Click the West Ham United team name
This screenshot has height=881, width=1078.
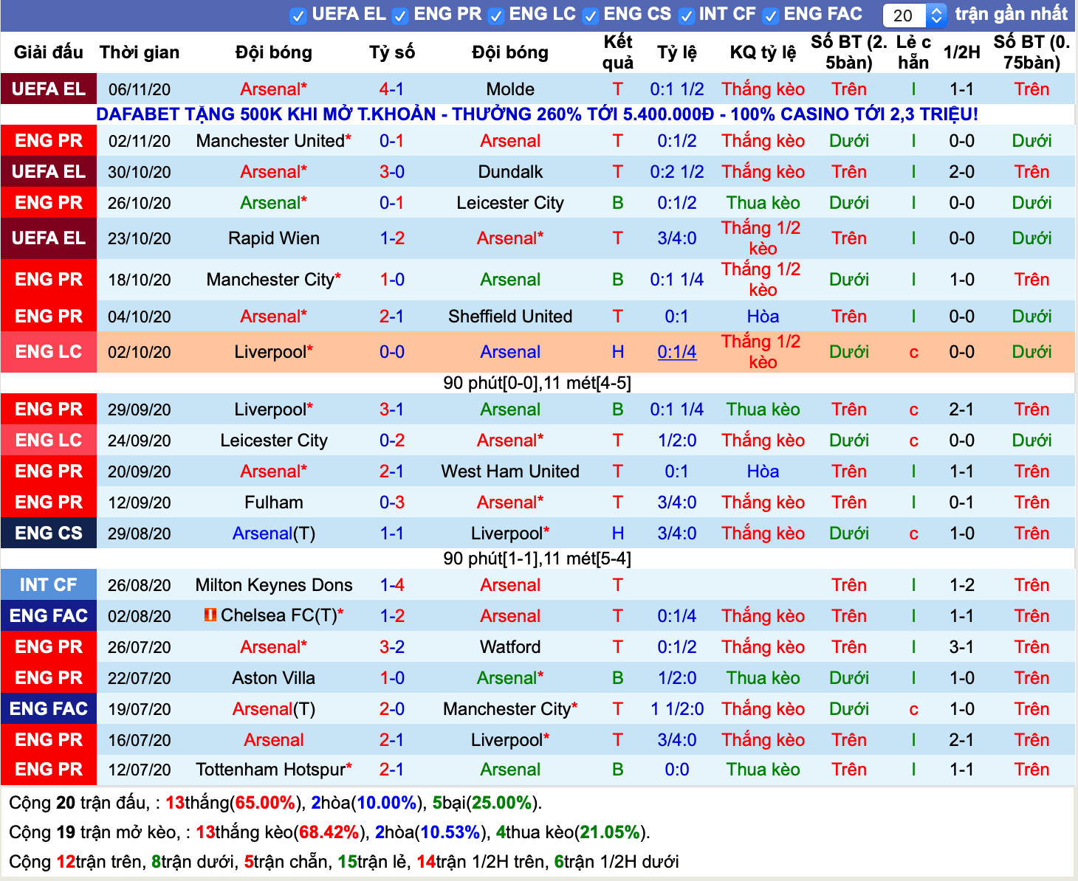(510, 471)
